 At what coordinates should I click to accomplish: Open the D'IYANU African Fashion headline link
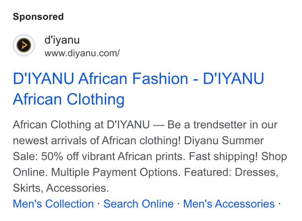coord(138,89)
